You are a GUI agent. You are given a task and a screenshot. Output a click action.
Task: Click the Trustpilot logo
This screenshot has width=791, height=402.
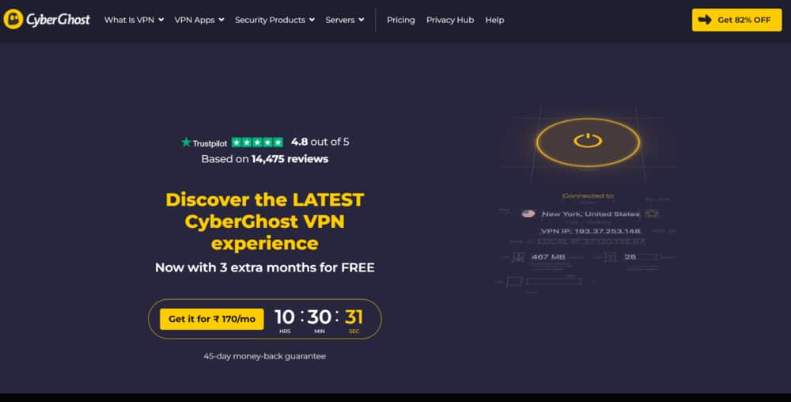(x=204, y=142)
